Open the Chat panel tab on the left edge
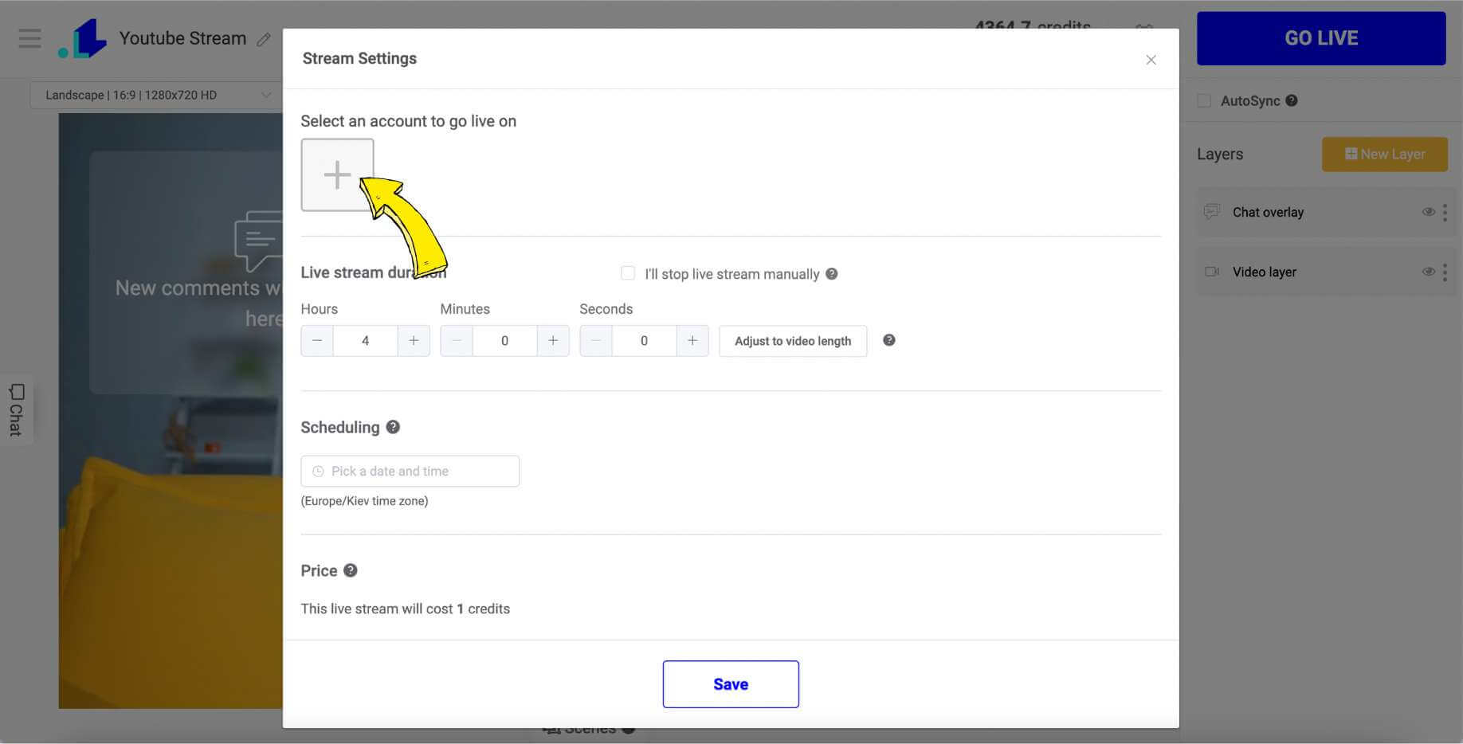 17,410
